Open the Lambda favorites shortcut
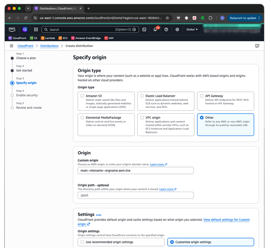The height and width of the screenshot is (248, 271). (48, 38)
